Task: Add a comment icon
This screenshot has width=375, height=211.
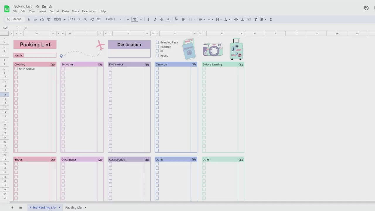Action: [243, 19]
